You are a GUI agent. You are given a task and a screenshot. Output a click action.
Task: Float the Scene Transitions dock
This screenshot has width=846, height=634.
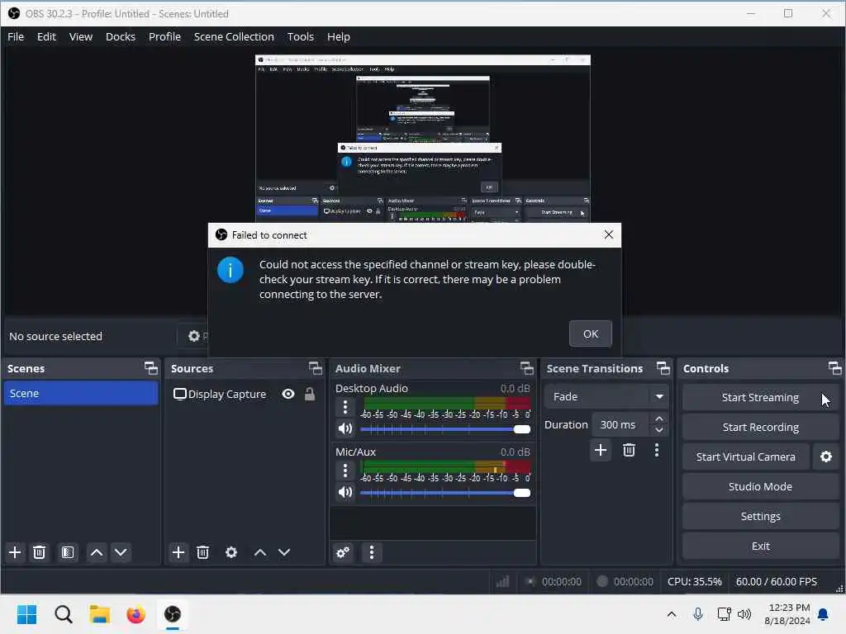pos(663,368)
